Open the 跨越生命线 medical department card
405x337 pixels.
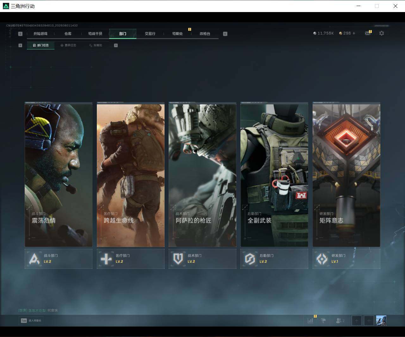[x=131, y=175]
